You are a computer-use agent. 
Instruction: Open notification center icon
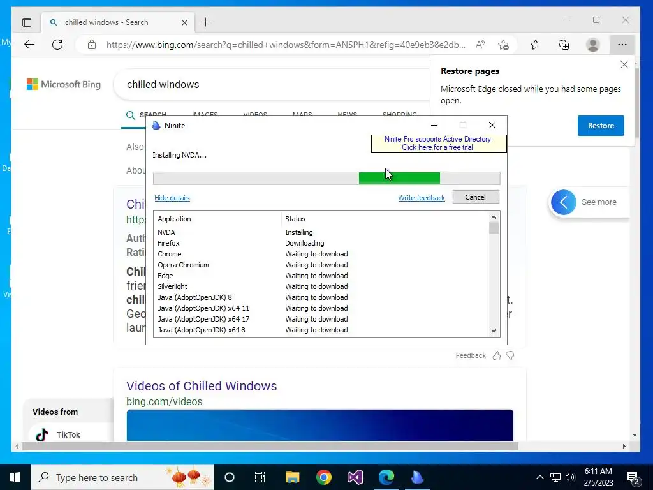(x=633, y=479)
